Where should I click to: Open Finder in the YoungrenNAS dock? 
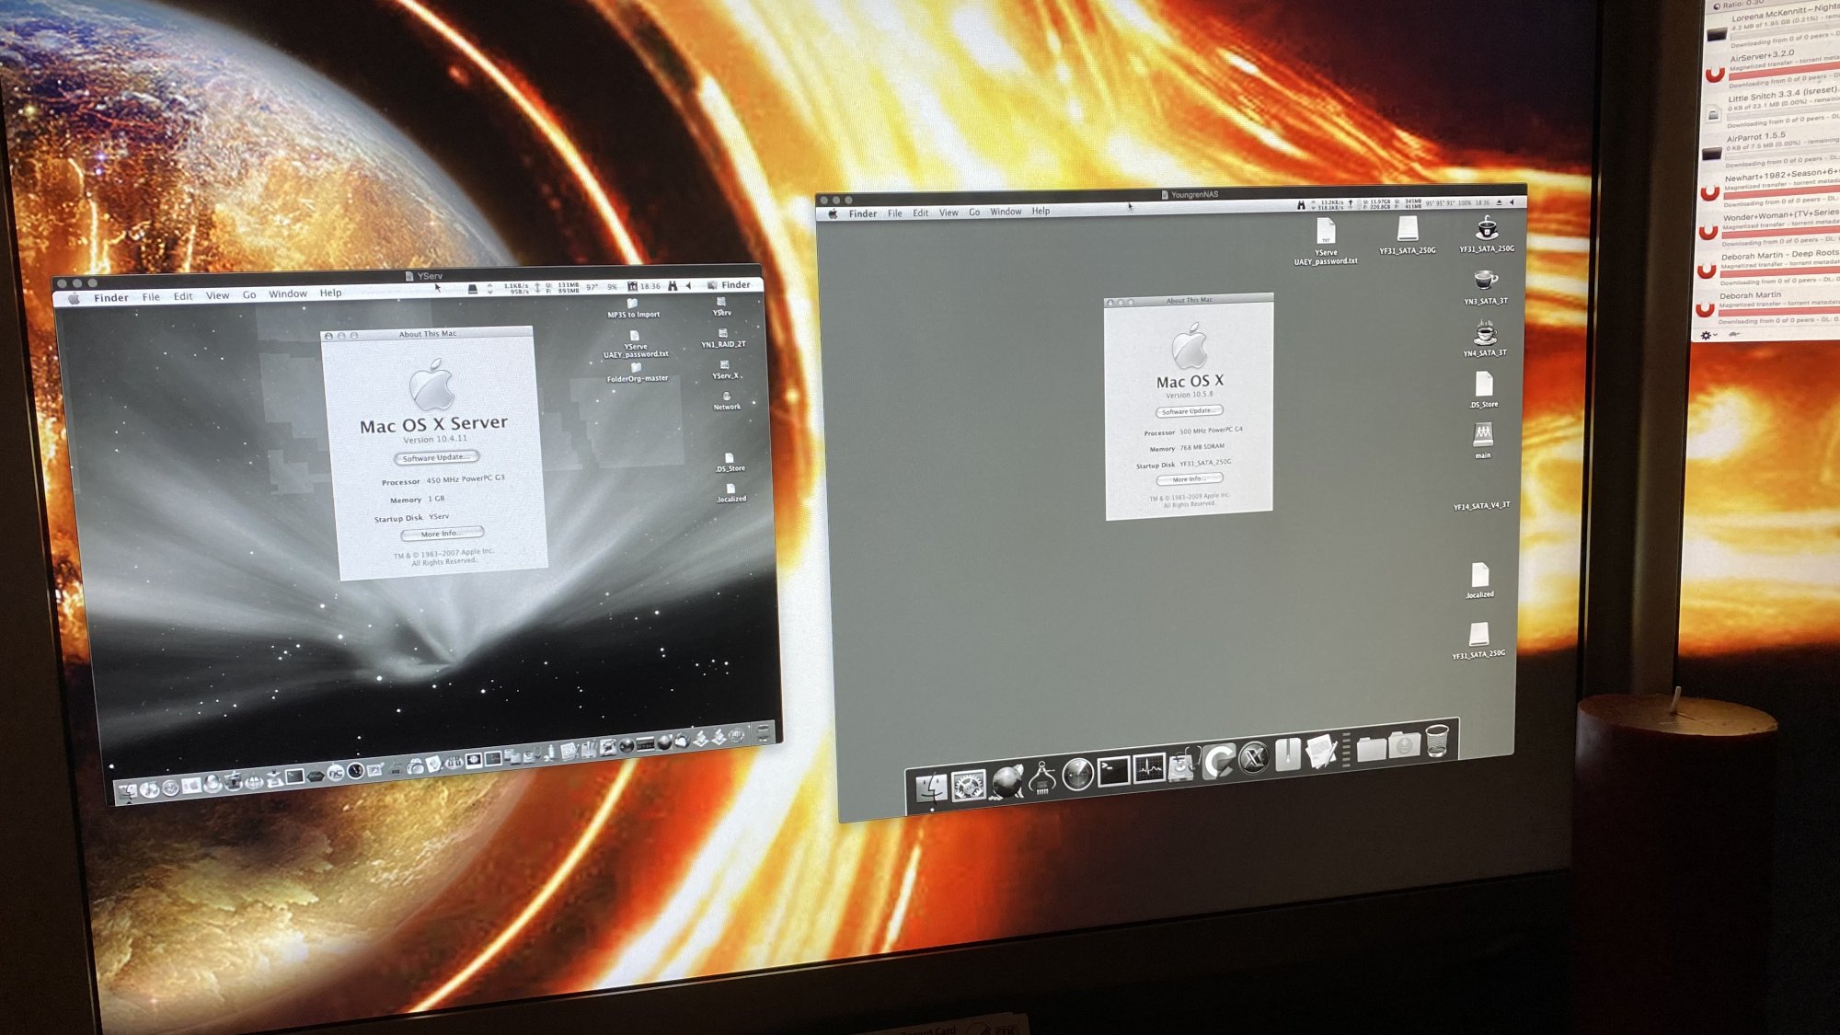tap(932, 788)
